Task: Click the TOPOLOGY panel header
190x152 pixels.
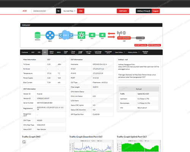Action: click(91, 25)
